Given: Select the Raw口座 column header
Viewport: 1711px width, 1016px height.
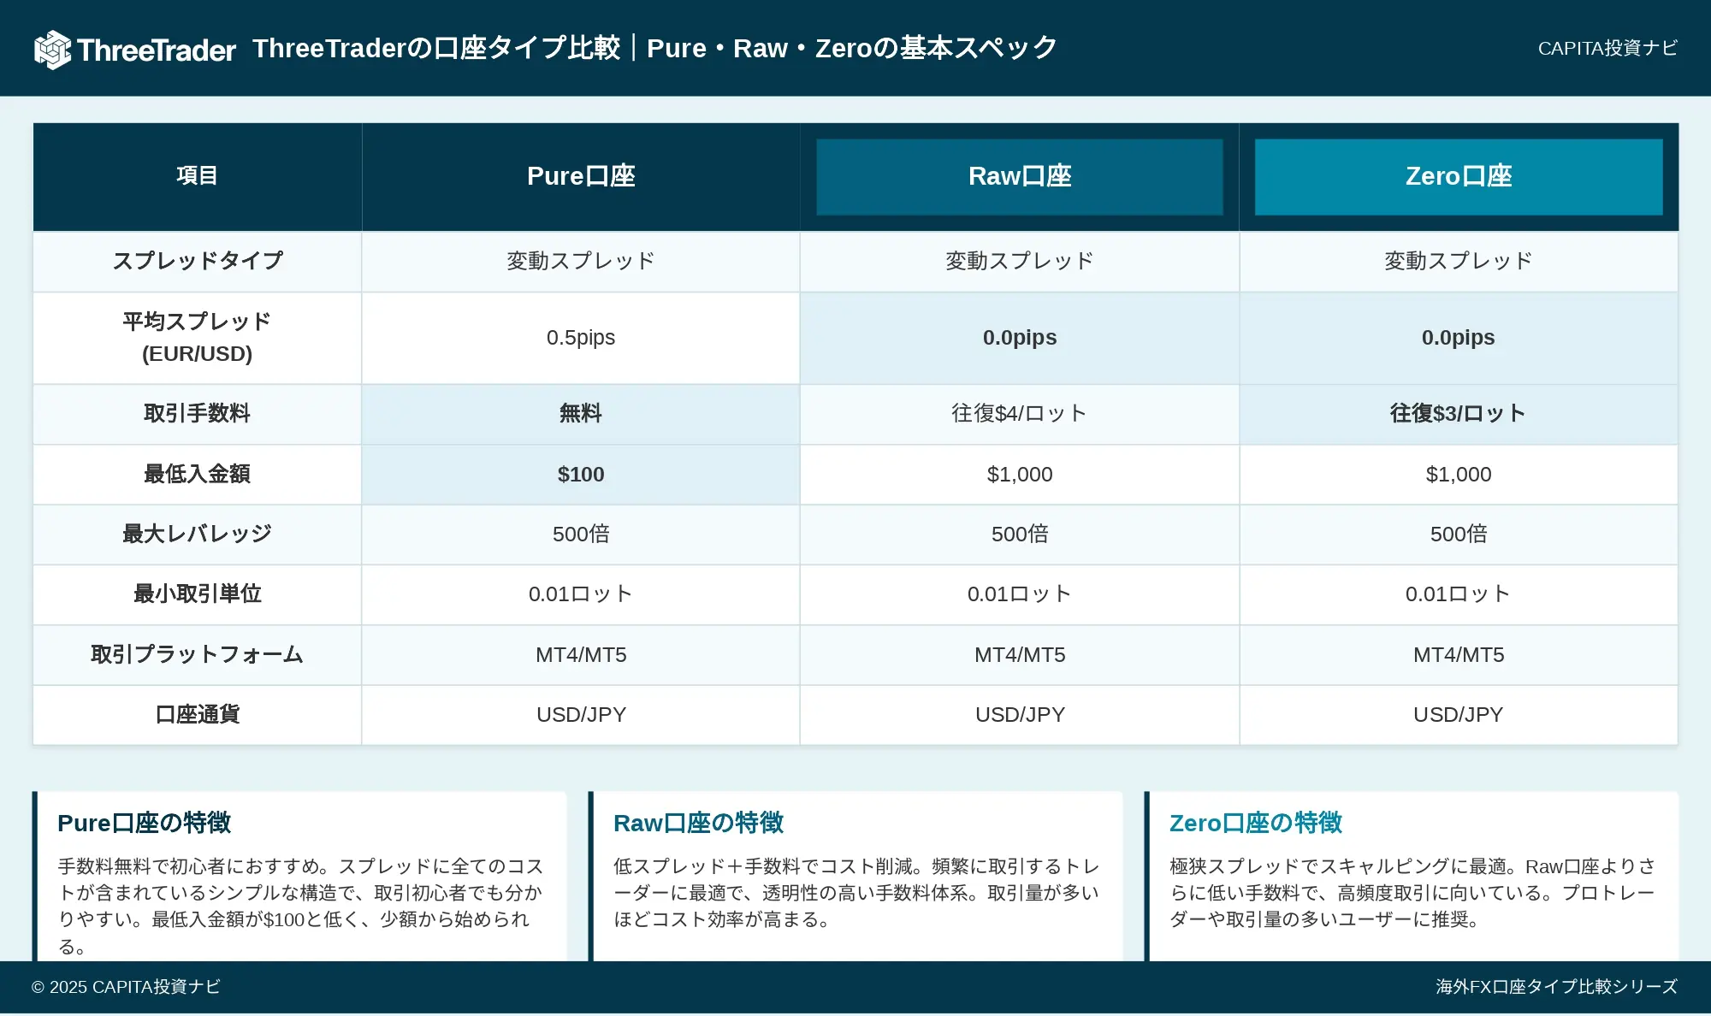Looking at the screenshot, I should [x=1020, y=176].
